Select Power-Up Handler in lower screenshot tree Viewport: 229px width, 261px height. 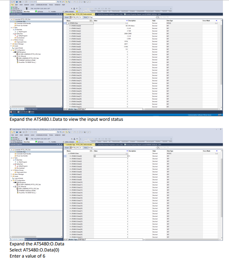(x=22, y=156)
